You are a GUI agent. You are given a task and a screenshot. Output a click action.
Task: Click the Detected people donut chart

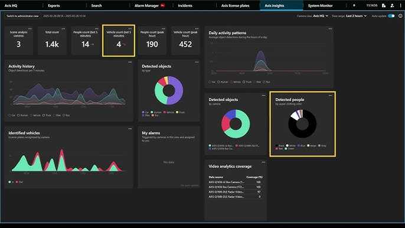(x=302, y=123)
